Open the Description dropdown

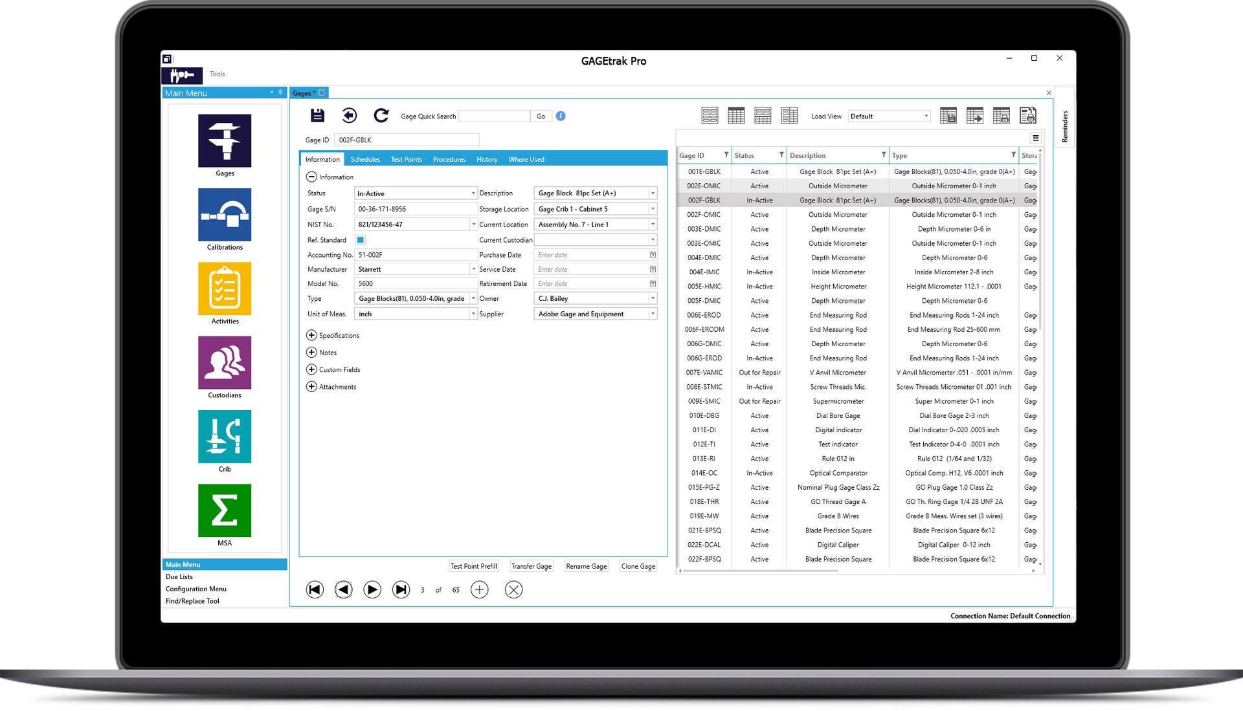click(653, 193)
